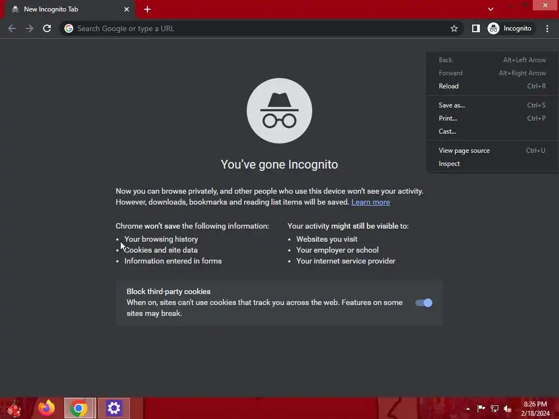Click the browser back arrow
The width and height of the screenshot is (559, 419).
pos(12,28)
